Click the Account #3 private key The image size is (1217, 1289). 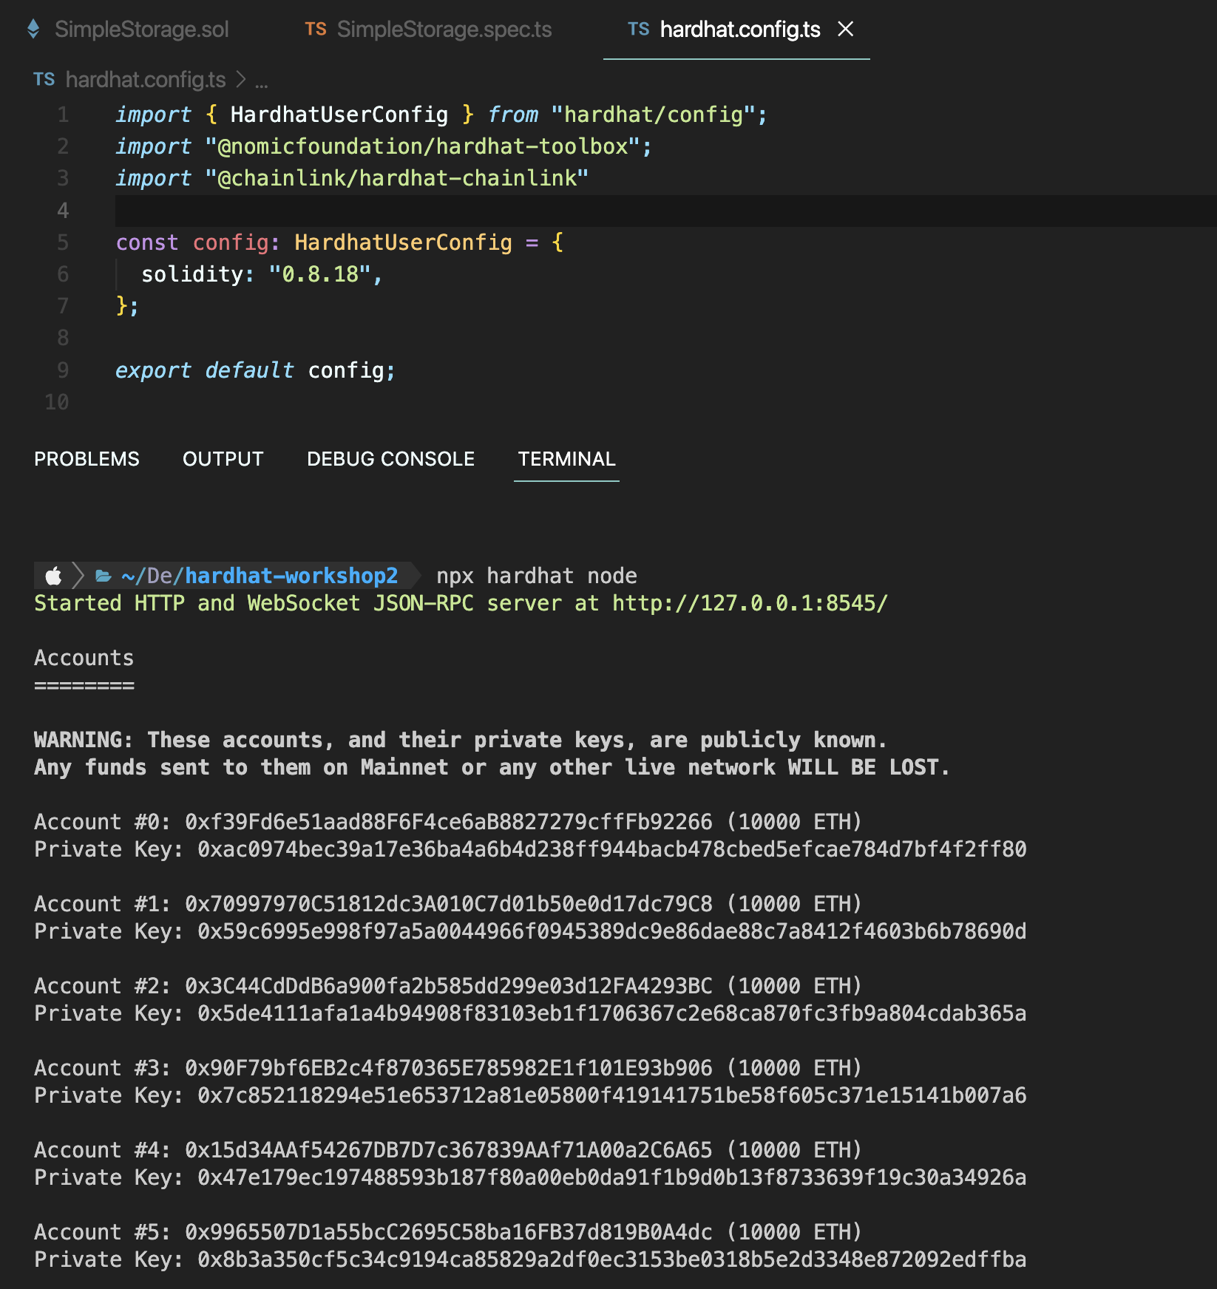pos(611,1095)
